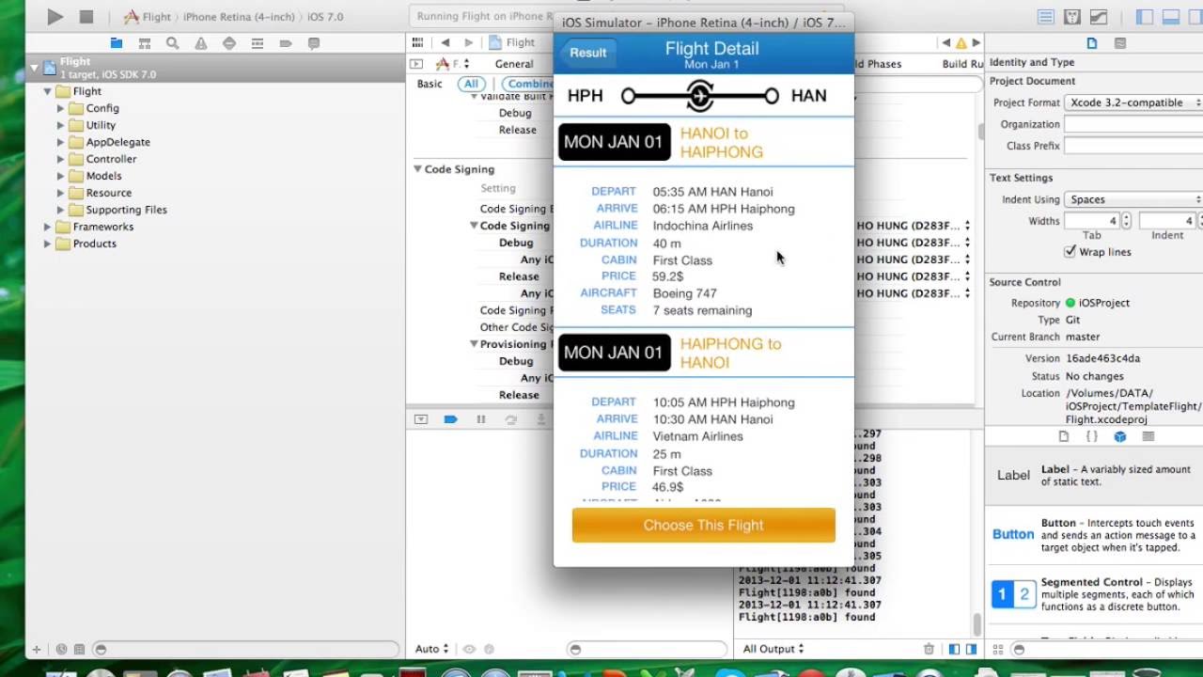Click the Assistant editor tuxedo icon
This screenshot has width=1203, height=677.
point(1071,17)
